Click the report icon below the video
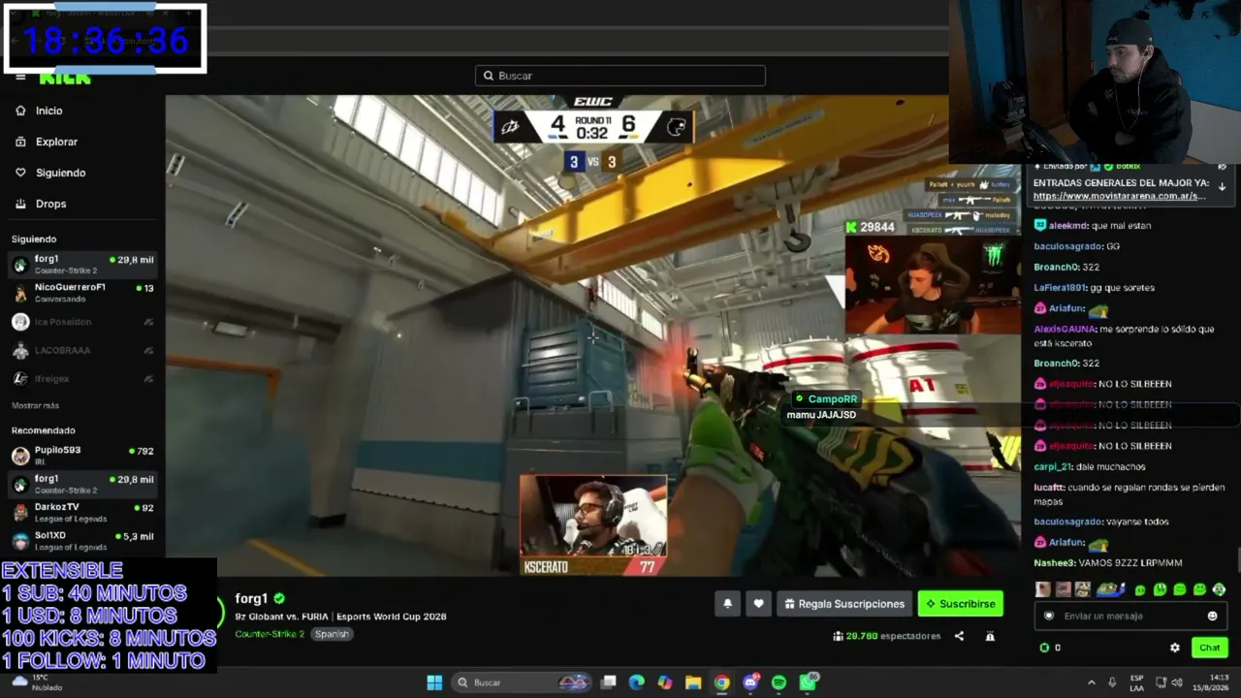1241x698 pixels. 990,636
